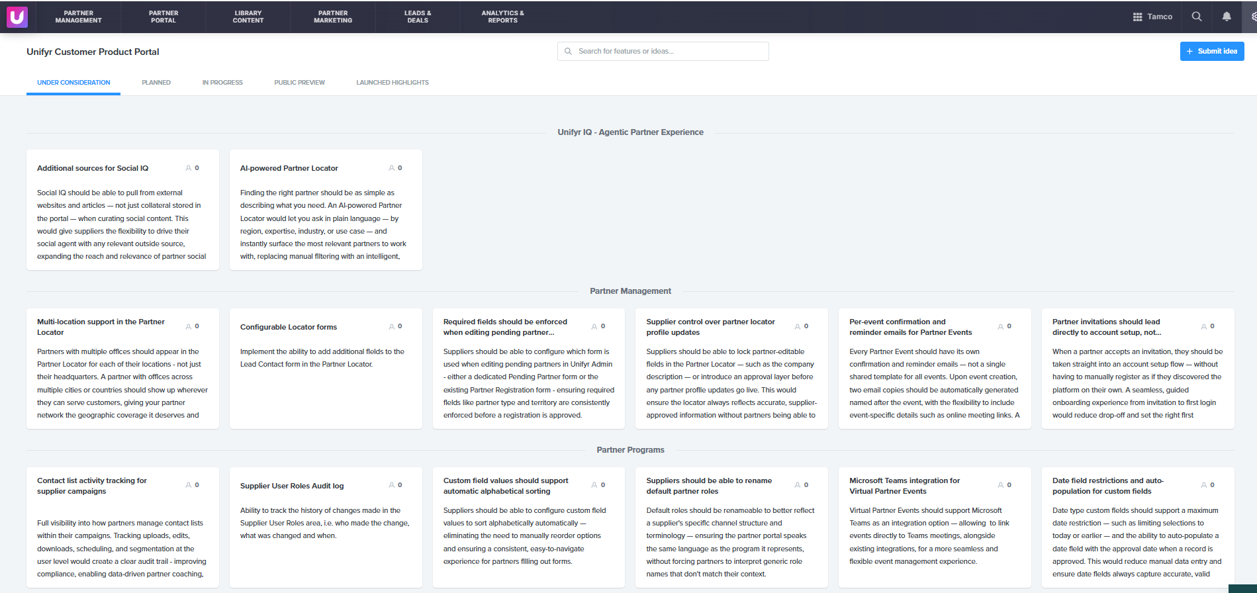Vote on Supplier User Roles Audit log
The width and height of the screenshot is (1257, 593).
[396, 485]
